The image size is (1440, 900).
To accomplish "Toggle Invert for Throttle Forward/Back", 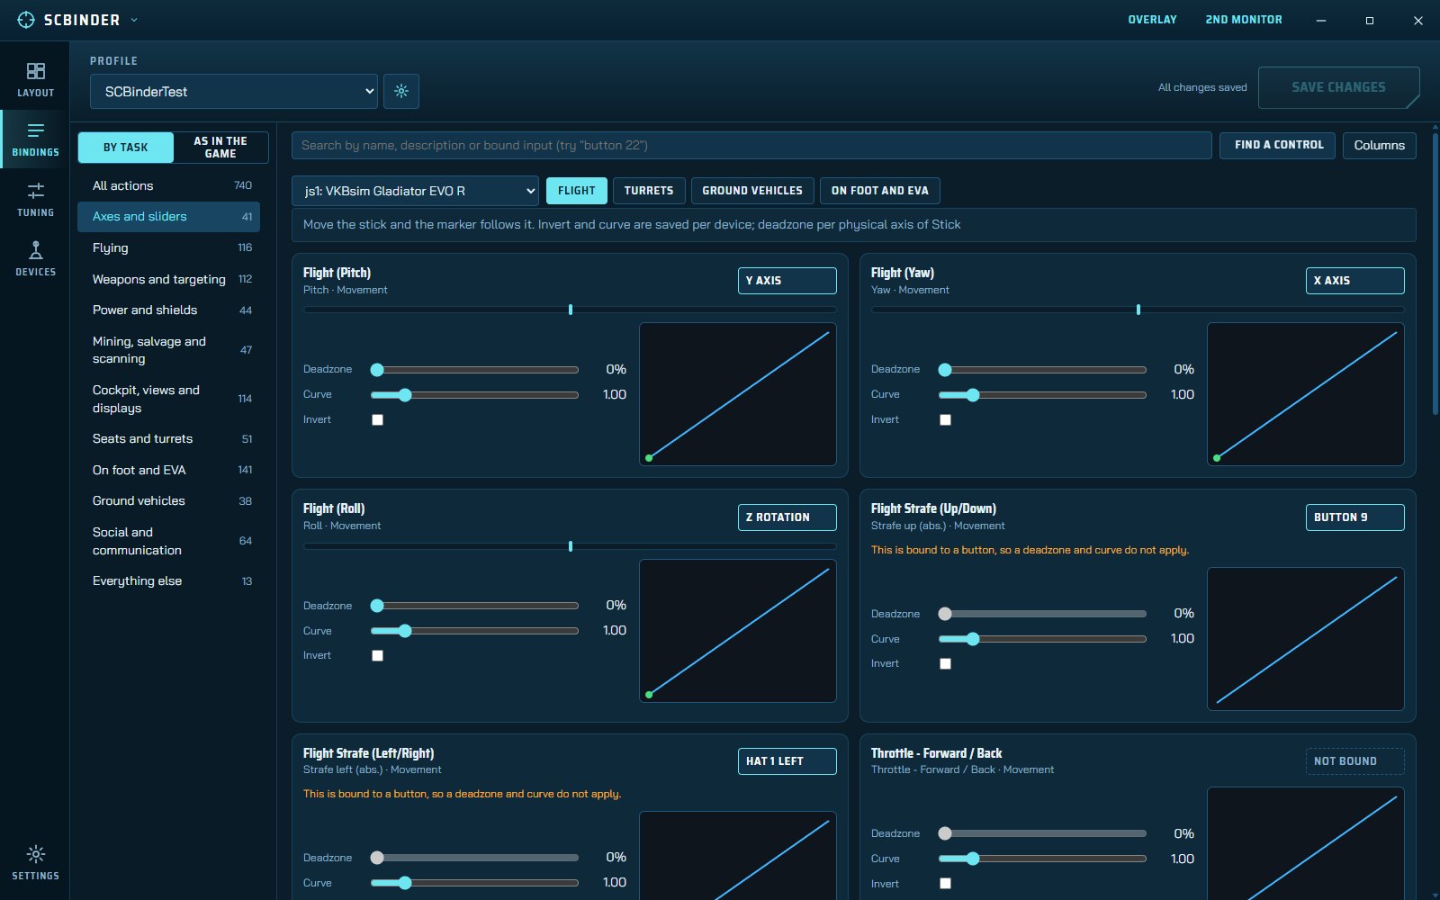I will [945, 883].
